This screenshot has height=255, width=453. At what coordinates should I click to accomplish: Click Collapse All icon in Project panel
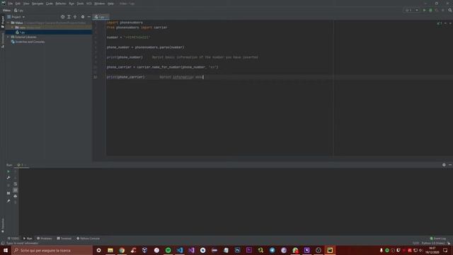(75, 17)
